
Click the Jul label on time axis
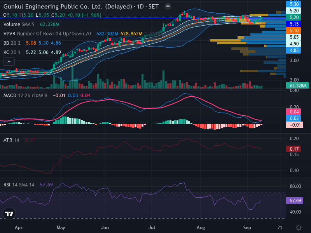click(152, 228)
